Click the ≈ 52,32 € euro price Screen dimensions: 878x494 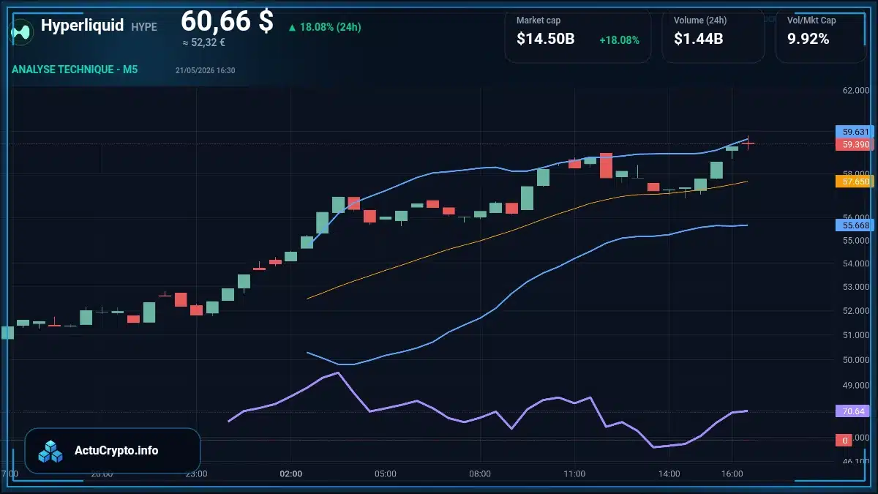(x=204, y=42)
